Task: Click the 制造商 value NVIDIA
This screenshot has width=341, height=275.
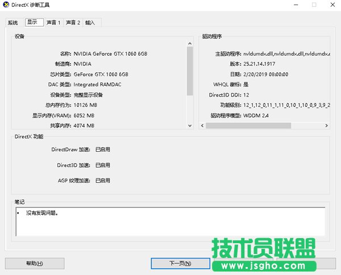Action: tap(82, 64)
